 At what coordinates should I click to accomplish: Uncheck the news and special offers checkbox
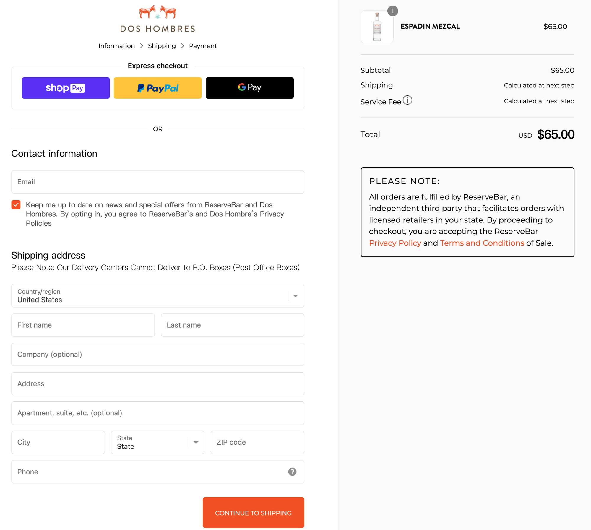point(16,205)
